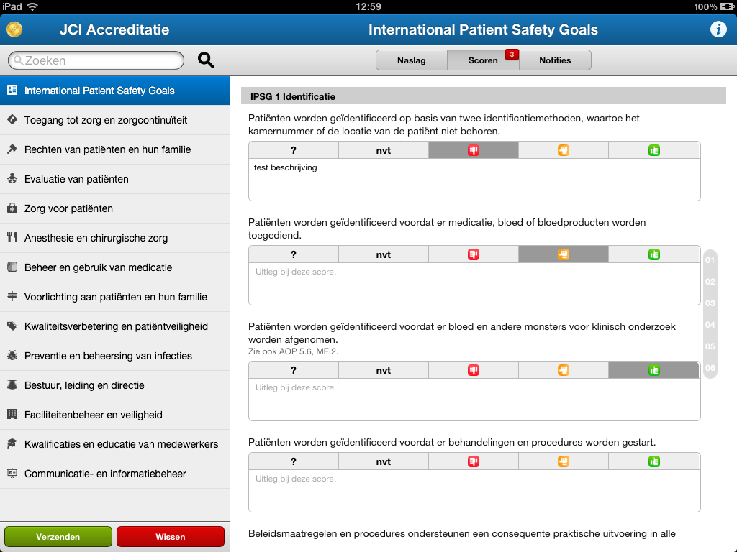Tap the magnifying glass search icon
Image resolution: width=737 pixels, height=552 pixels.
click(207, 60)
